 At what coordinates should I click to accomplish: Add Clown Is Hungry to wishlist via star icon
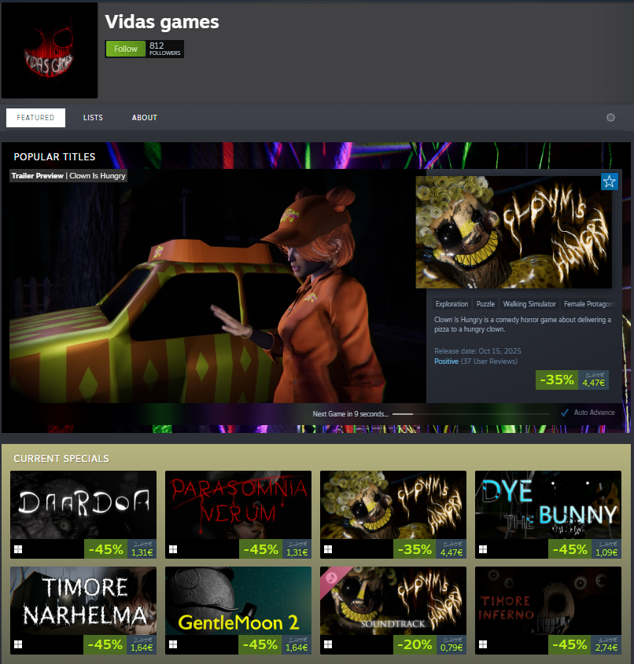609,182
